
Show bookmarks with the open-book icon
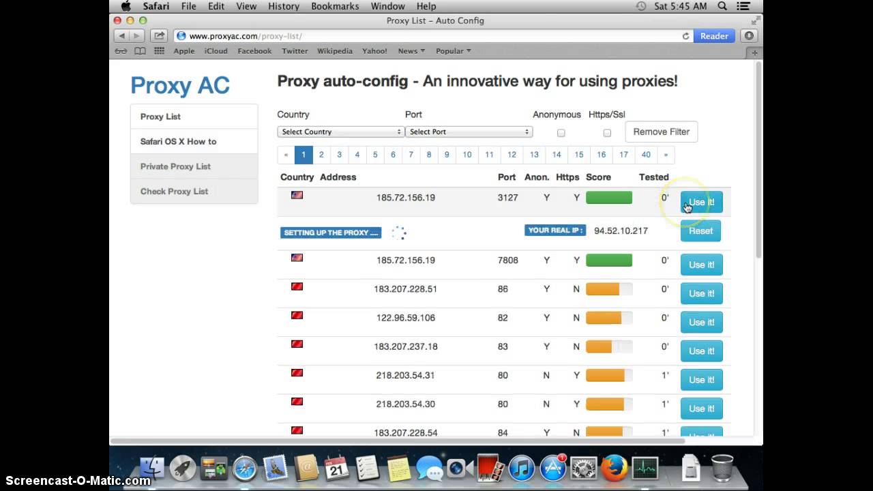(x=140, y=51)
